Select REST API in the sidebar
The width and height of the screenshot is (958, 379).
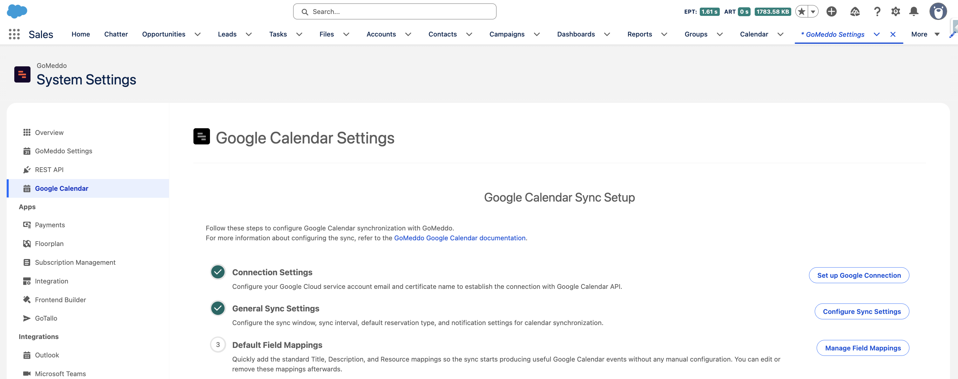coord(88,170)
